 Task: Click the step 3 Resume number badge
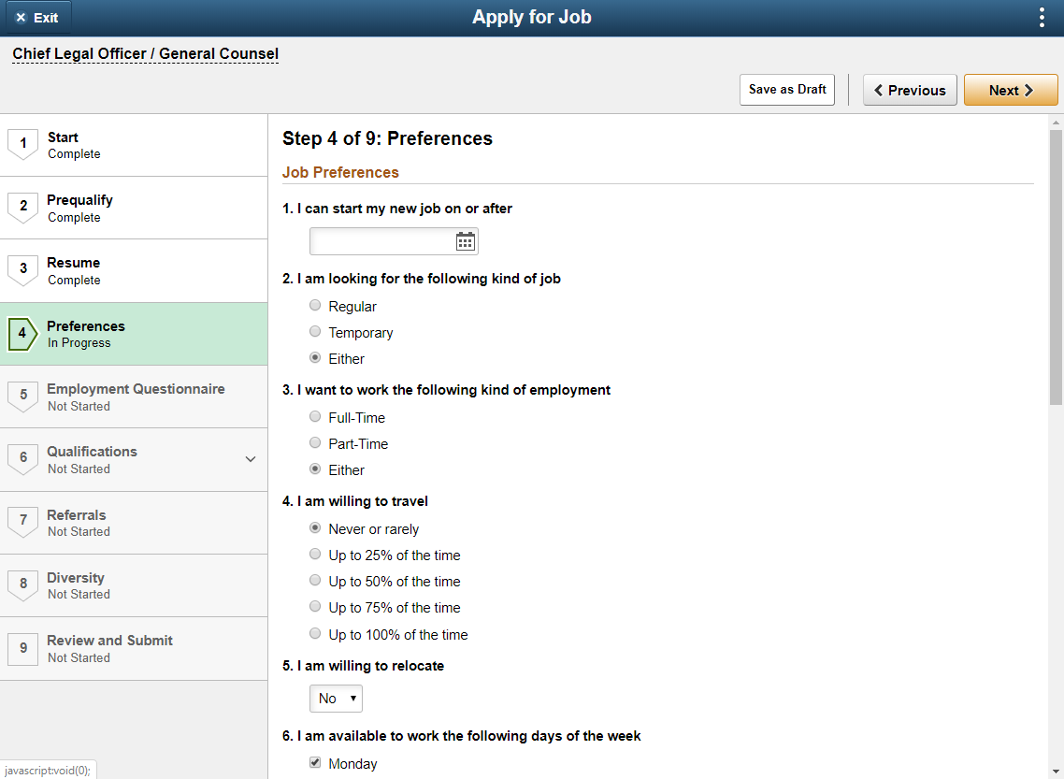[x=23, y=269]
